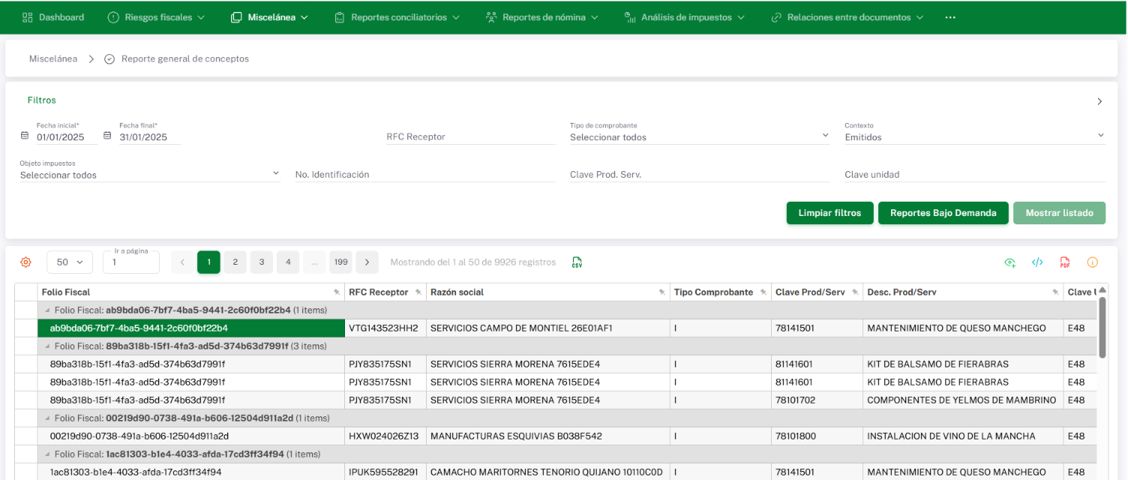Viewport: 1128px width, 480px height.
Task: Click the Fecha final calendar icon
Action: 107,136
